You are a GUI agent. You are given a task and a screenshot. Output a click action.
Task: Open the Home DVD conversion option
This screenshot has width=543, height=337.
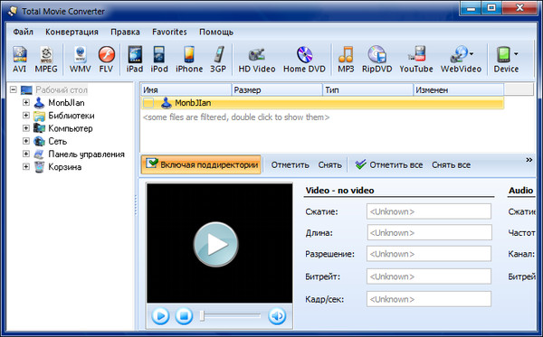coord(304,60)
